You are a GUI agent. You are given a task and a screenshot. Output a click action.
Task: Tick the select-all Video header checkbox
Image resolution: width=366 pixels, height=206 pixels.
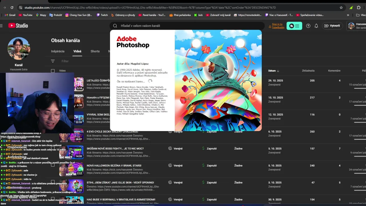pos(53,71)
